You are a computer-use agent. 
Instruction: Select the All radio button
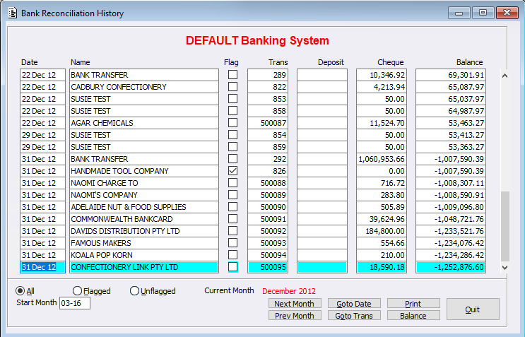20,291
